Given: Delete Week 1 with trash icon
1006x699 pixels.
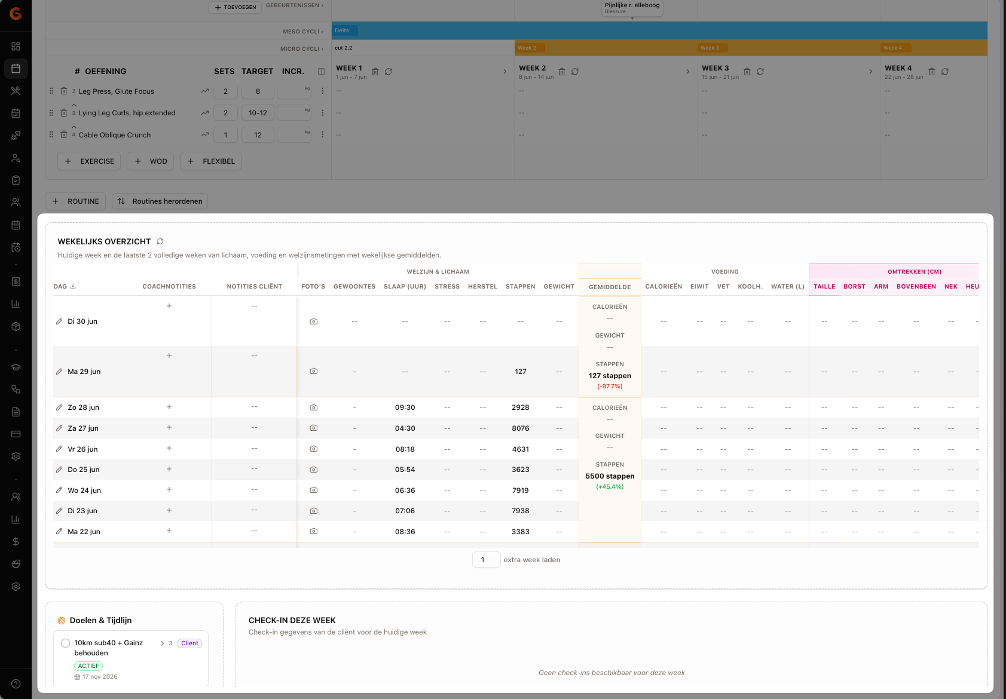Looking at the screenshot, I should click(375, 72).
